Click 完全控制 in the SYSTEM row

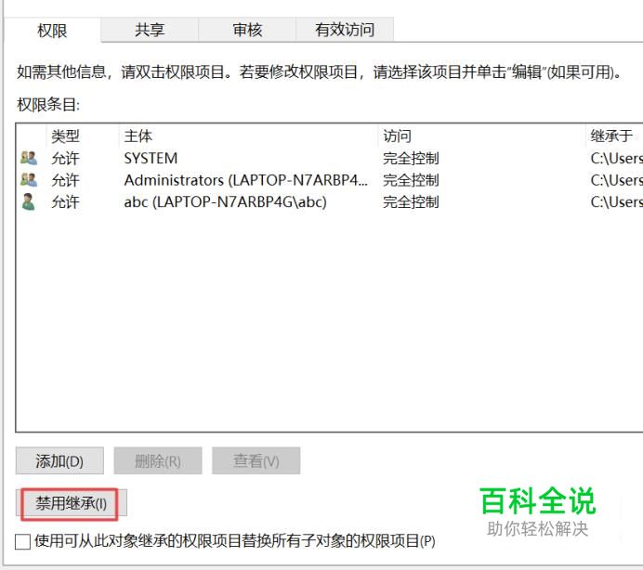tap(411, 158)
